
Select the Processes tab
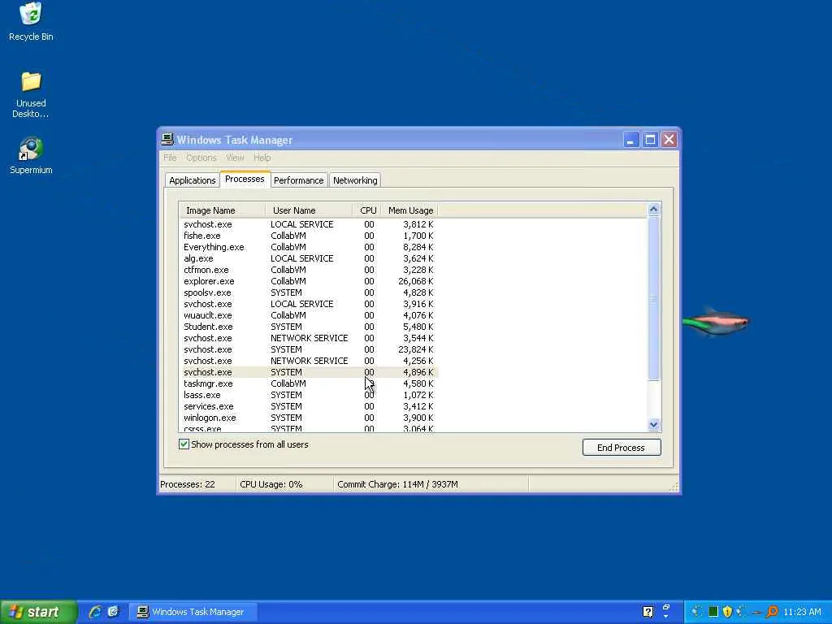pos(245,179)
